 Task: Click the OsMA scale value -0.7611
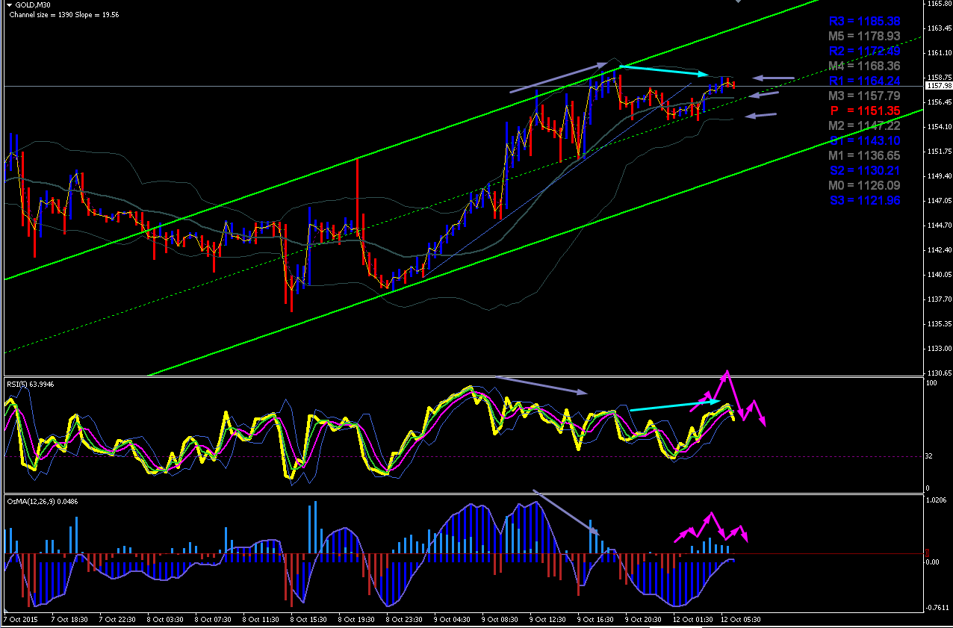(x=938, y=608)
